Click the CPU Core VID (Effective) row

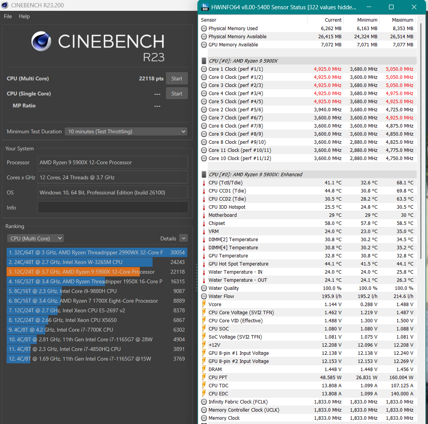(308, 321)
